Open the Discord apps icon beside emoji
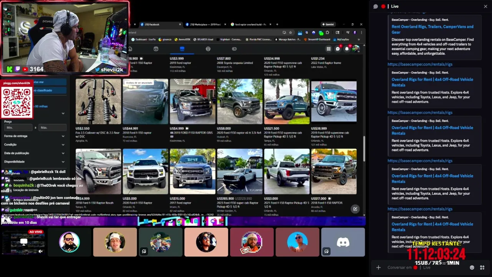This screenshot has height=277, width=492. (482, 267)
